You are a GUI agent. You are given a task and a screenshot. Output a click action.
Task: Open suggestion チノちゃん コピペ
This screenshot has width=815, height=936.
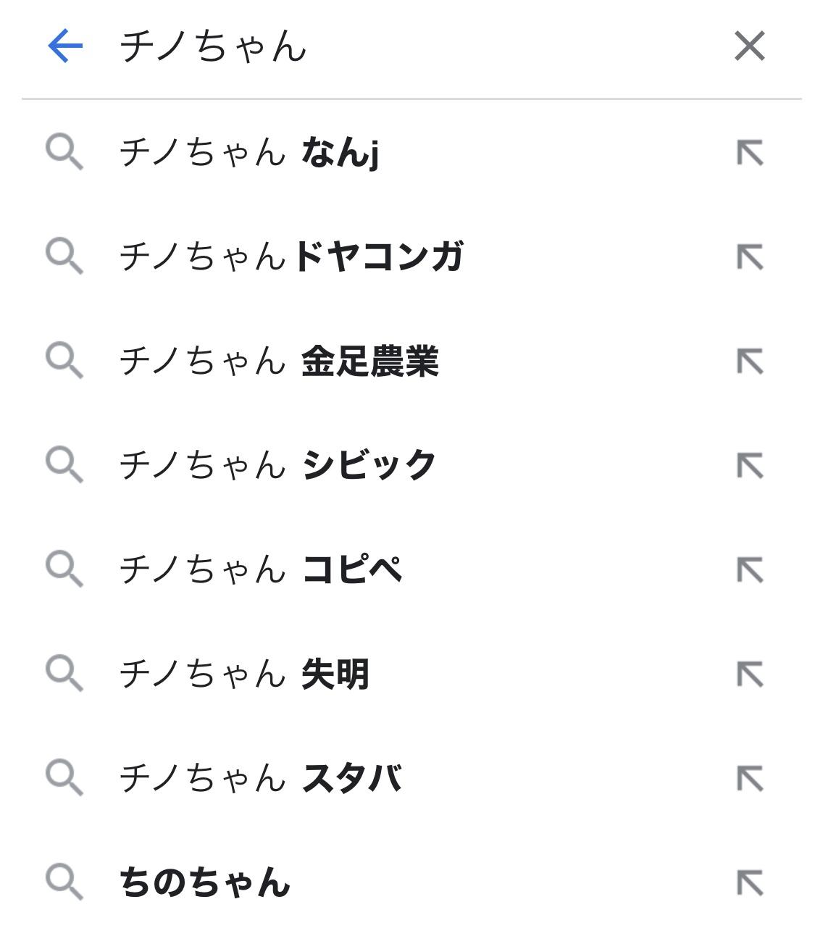(261, 569)
